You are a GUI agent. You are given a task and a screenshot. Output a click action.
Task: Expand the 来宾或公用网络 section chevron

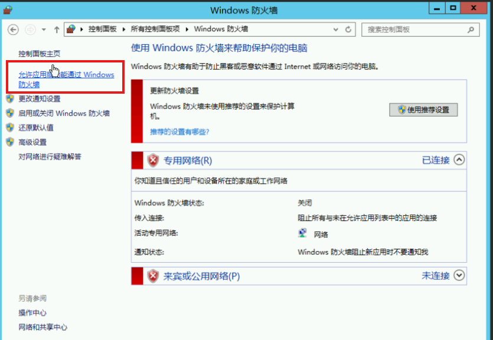(x=459, y=275)
